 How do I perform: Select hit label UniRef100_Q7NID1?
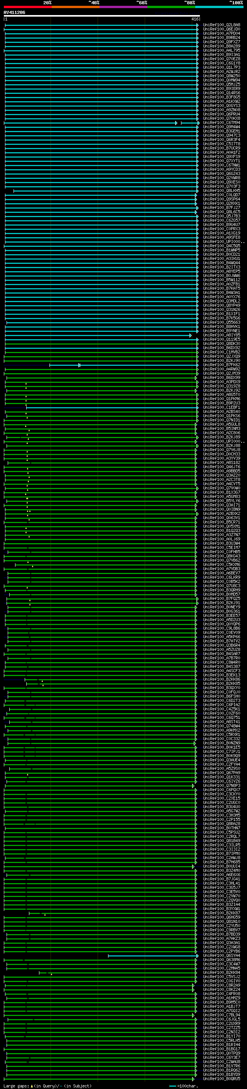pyautogui.click(x=221, y=420)
